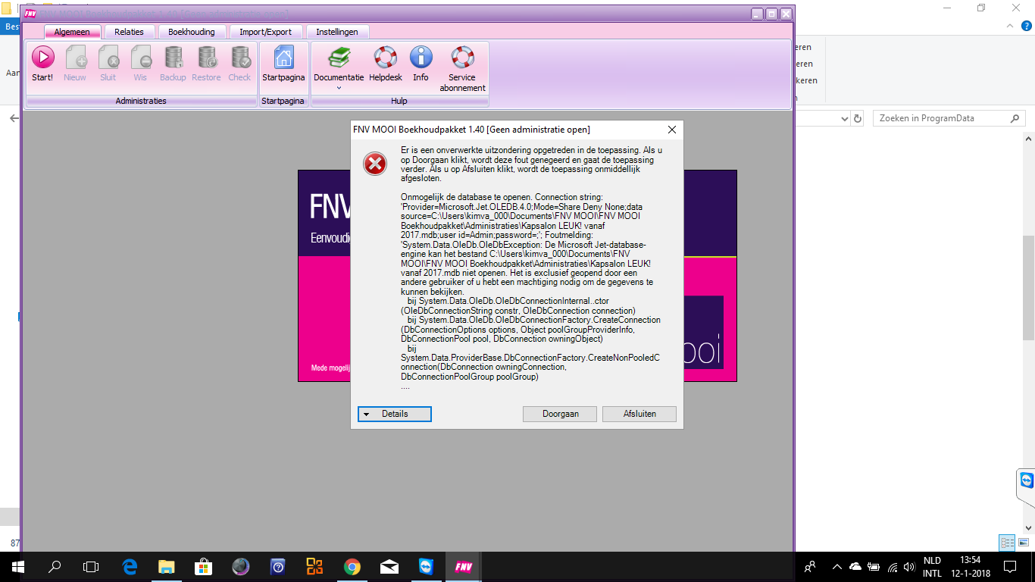Click the OneDrive cloud tray icon
The image size is (1035, 582).
coord(855,567)
